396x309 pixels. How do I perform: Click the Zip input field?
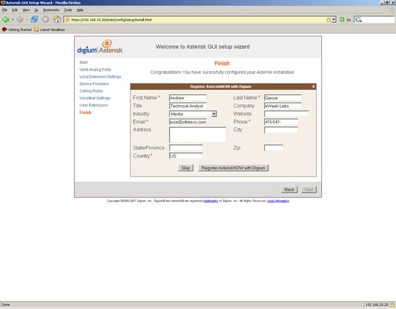273,148
